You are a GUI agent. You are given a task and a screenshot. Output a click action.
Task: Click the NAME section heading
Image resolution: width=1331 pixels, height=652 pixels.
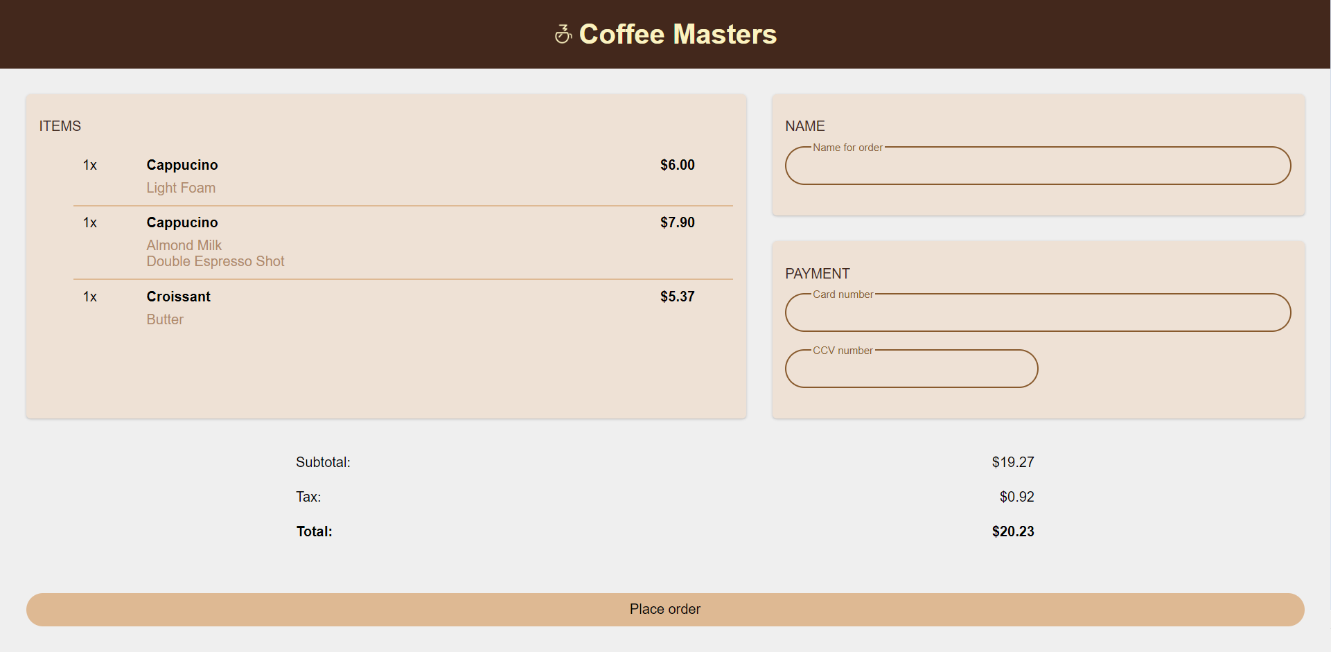805,125
